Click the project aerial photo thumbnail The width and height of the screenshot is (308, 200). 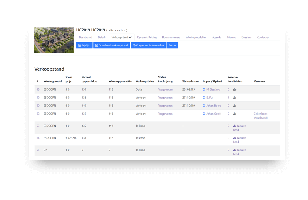pos(54,40)
